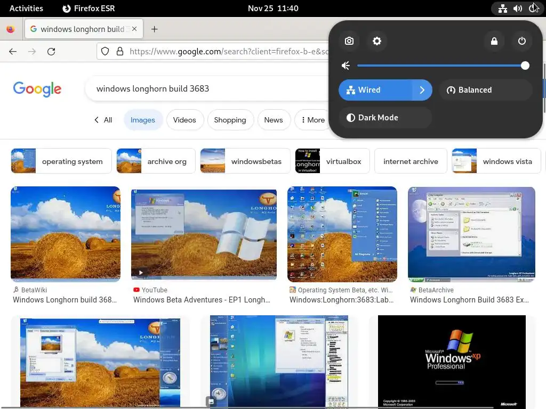Reload the current page
Screen dimensions: 546x409
51,52
